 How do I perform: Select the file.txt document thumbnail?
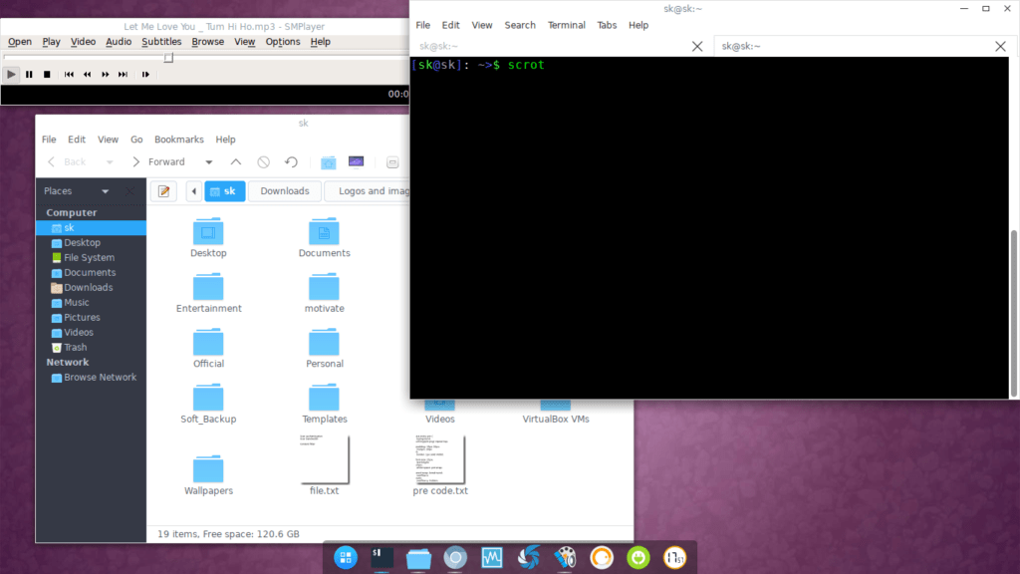(324, 459)
